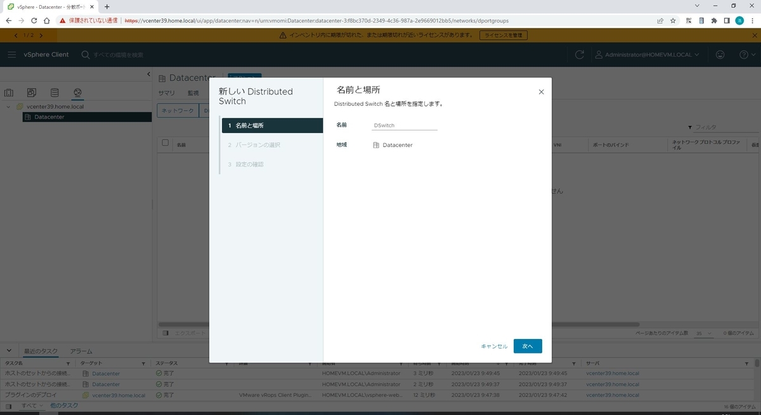This screenshot has width=761, height=415.
Task: Click the browser share page icon
Action: tap(660, 20)
